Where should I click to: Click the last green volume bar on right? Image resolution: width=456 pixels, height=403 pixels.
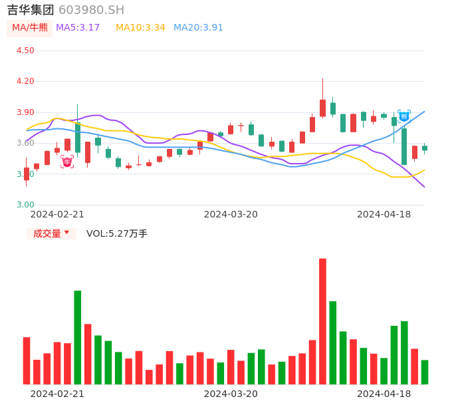click(x=425, y=372)
